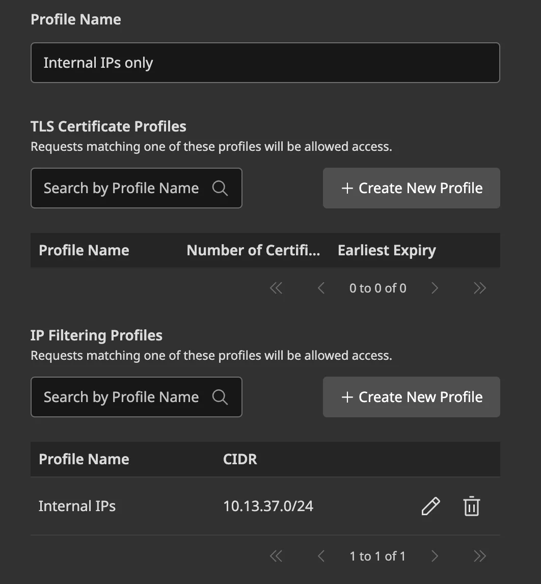Click the CIDR column header
Image resolution: width=541 pixels, height=584 pixels.
click(x=239, y=459)
